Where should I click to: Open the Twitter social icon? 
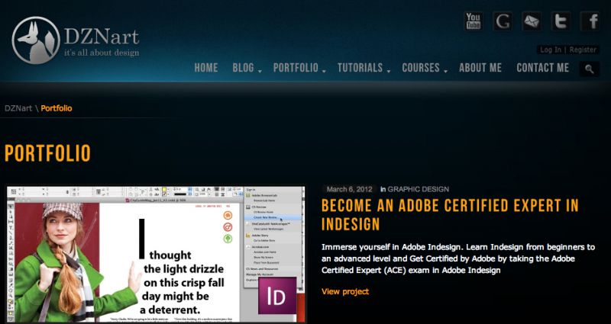tap(561, 21)
